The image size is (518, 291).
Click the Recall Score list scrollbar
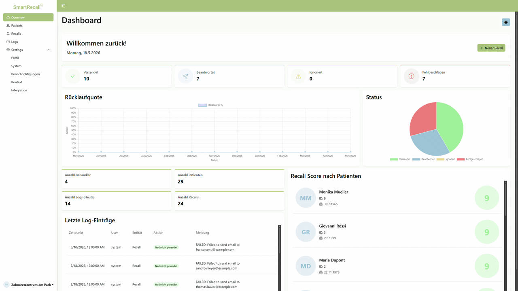505,236
